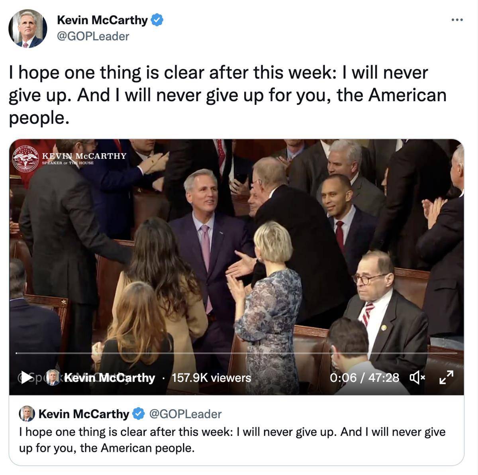478x475 pixels.
Task: Click the blue verified badge beside the top name
Action: tap(157, 20)
